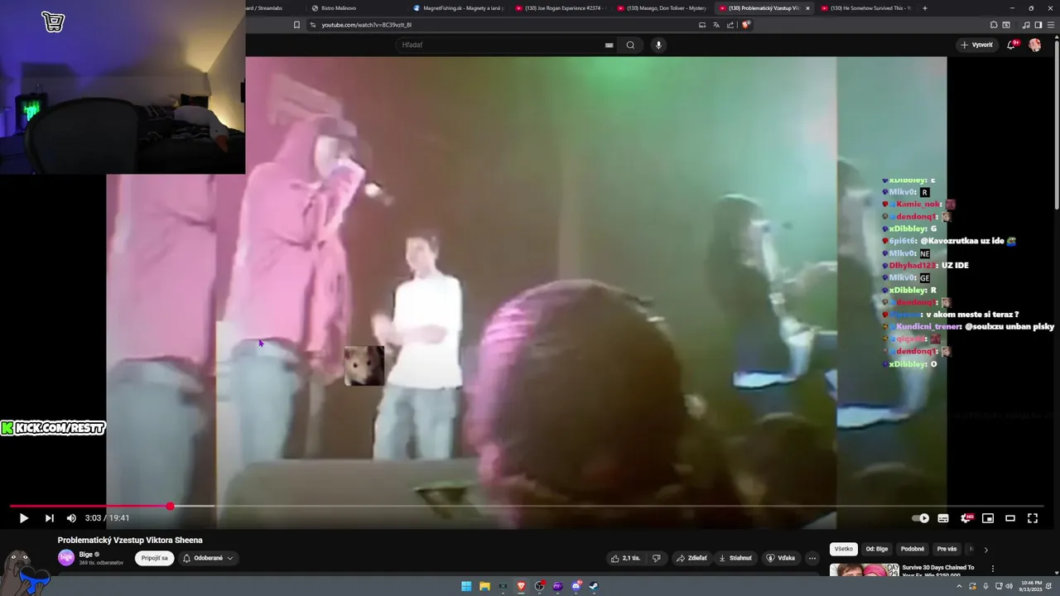The width and height of the screenshot is (1060, 596).
Task: Switch to He Somehow Survived This tab
Action: point(865,8)
